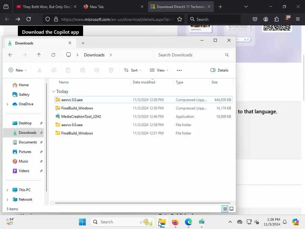Open Firefox tracking protection shield icon
Image resolution: width=305 pixels, height=229 pixels.
[48, 19]
